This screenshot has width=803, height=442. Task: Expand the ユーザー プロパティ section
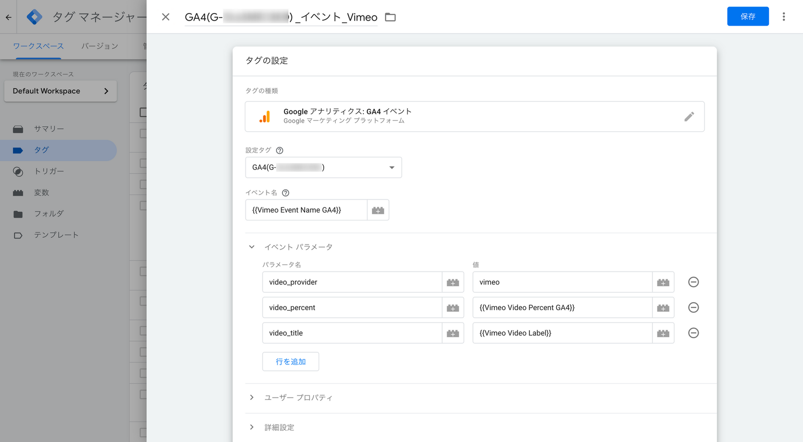click(x=252, y=397)
